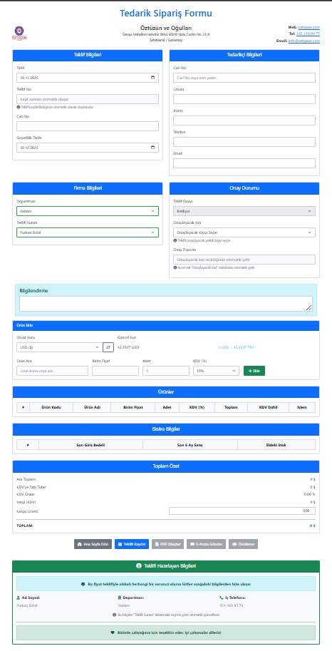The image size is (332, 651).
Task: Click the Ürün Ara search field
Action: tap(52, 371)
